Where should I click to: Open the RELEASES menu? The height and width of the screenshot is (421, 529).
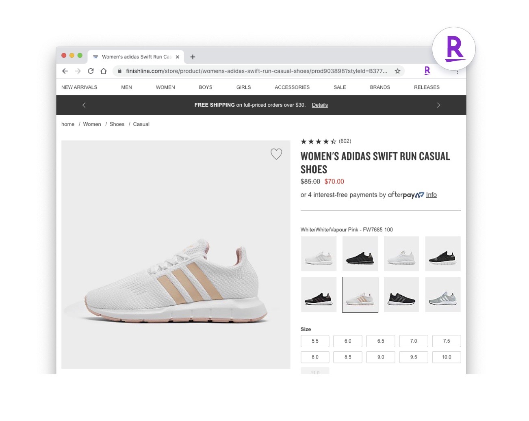click(427, 87)
